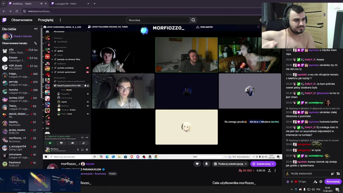This screenshot has height=193, width=343.
Task: Expand the viewer count 25 (32) chevron
Action: pos(253,170)
